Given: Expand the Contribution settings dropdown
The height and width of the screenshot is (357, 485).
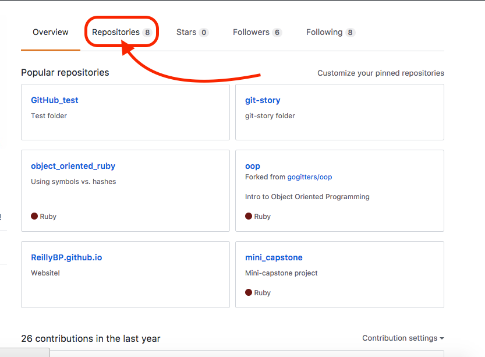Looking at the screenshot, I should [x=403, y=338].
